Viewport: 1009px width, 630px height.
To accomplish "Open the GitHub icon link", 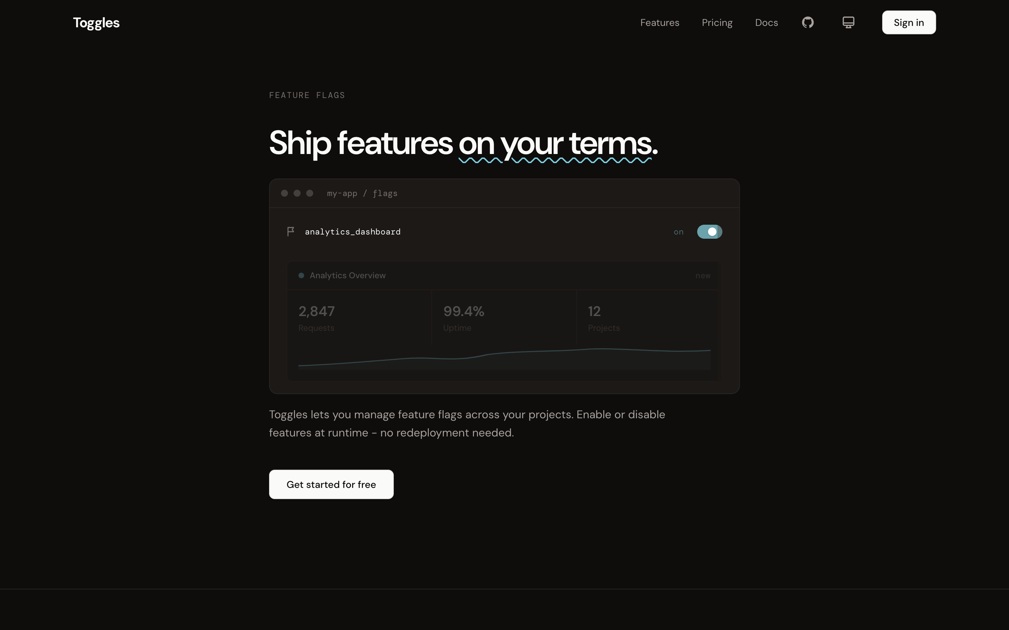I will (x=808, y=22).
